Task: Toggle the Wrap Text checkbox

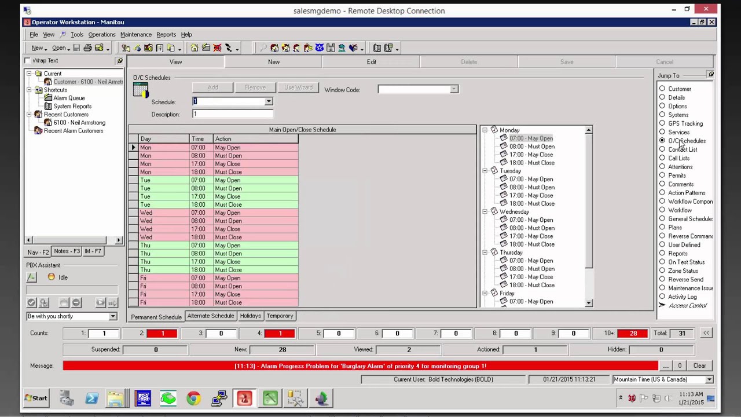Action: (x=27, y=61)
